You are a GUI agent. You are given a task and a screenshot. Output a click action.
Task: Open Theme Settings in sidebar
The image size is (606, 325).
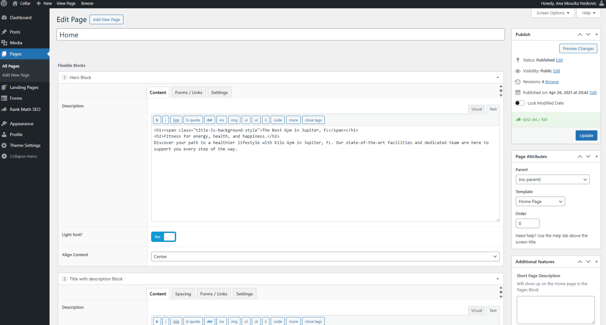(x=25, y=146)
